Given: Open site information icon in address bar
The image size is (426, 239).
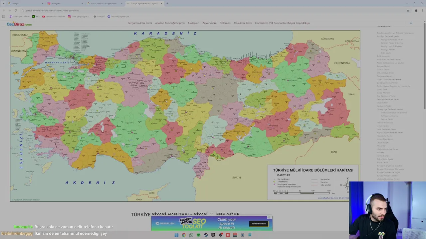Looking at the screenshot, I should (23, 10).
